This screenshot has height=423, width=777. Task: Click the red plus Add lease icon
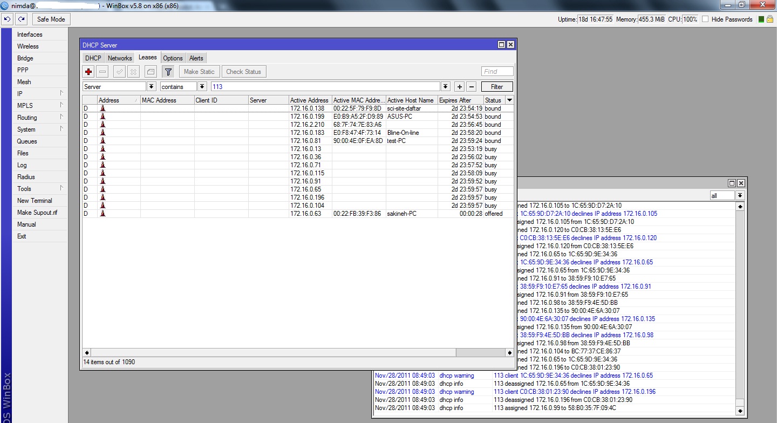pos(89,72)
